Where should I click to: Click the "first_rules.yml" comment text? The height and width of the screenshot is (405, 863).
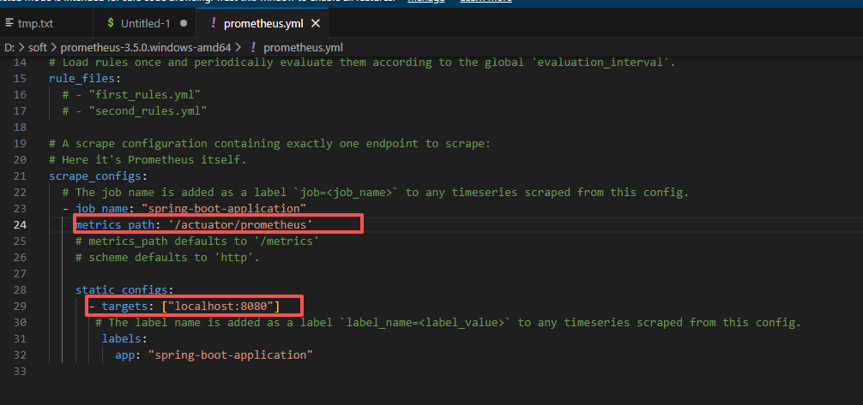click(x=144, y=95)
